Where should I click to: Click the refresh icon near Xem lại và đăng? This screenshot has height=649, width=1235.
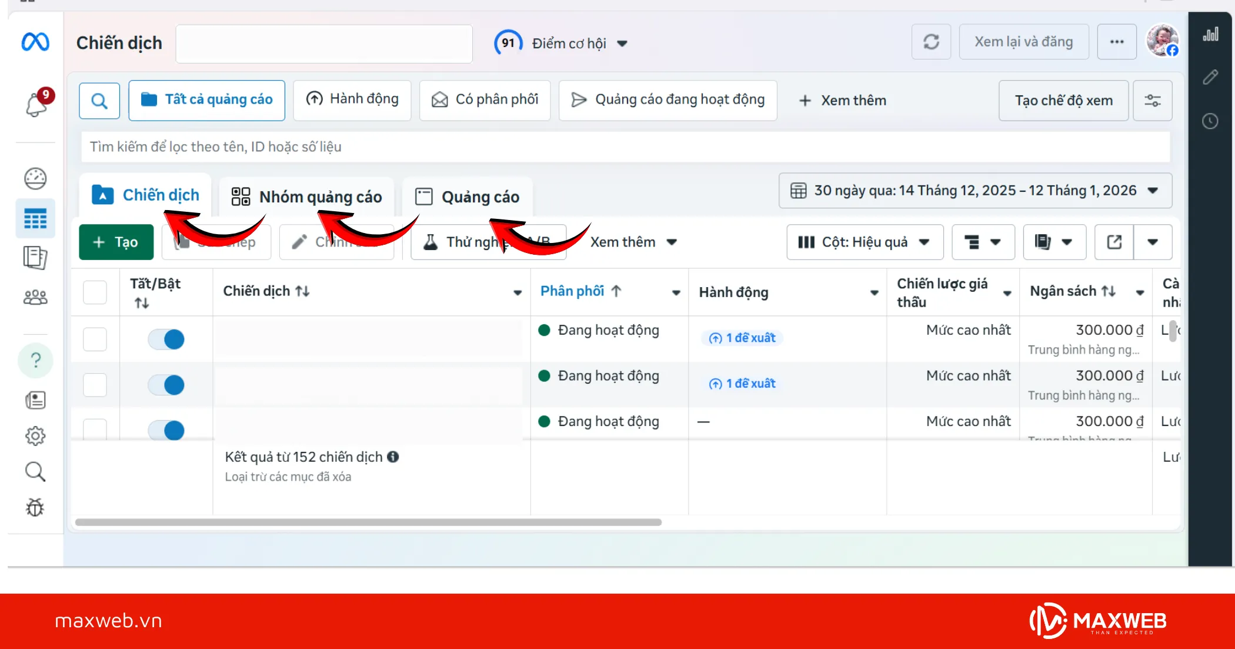[931, 41]
